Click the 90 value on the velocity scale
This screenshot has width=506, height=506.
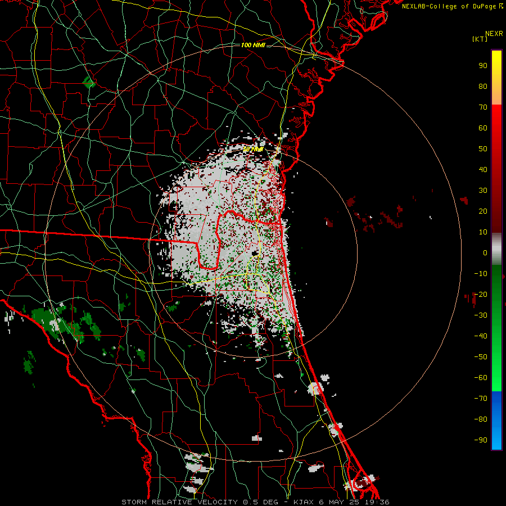(483, 66)
